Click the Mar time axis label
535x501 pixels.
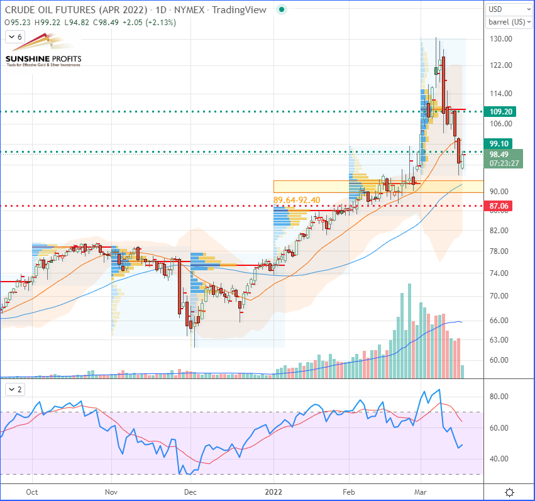421,492
